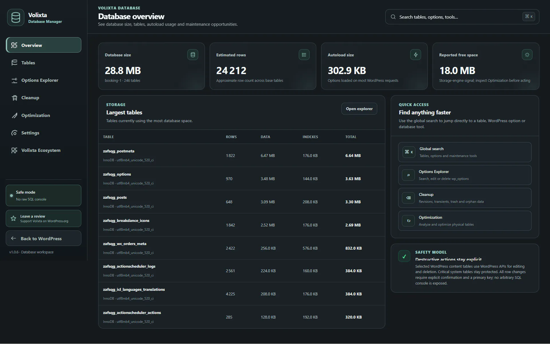The height and width of the screenshot is (344, 550).
Task: Click the Optimization sidebar icon
Action: coord(14,116)
